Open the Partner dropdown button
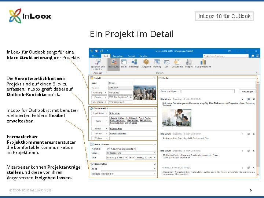264x198 pixels. click(106, 133)
